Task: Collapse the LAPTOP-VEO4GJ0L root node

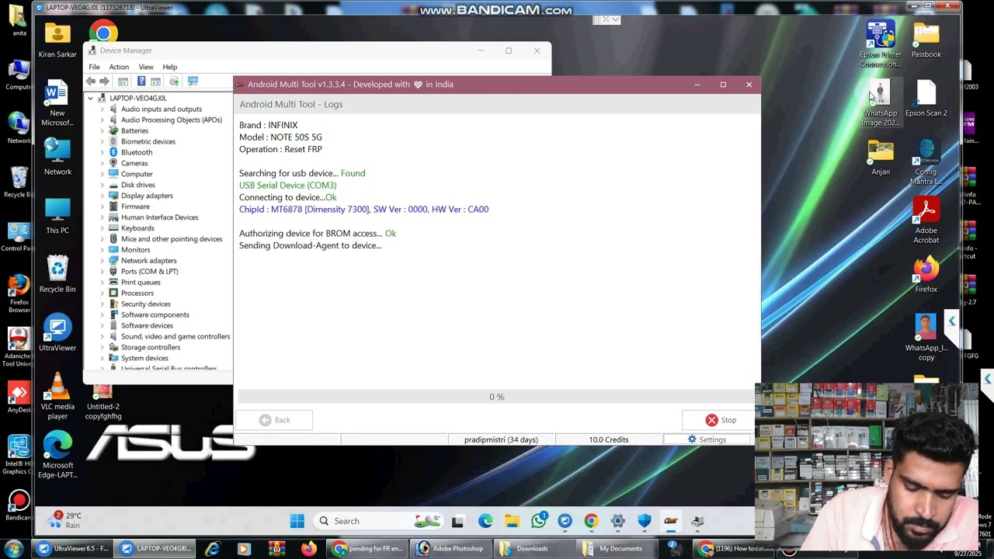Action: pyautogui.click(x=91, y=99)
